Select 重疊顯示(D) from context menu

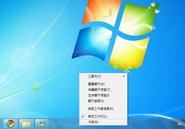point(103,84)
